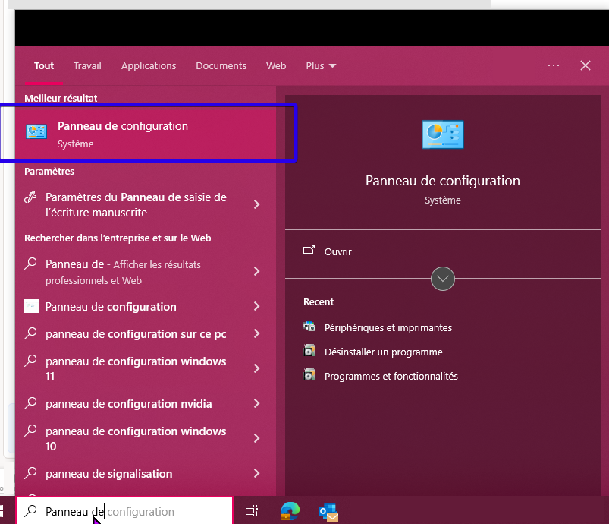Click the Périphériques et imprimantes icon
Viewport: 609px width, 524px height.
pos(309,326)
